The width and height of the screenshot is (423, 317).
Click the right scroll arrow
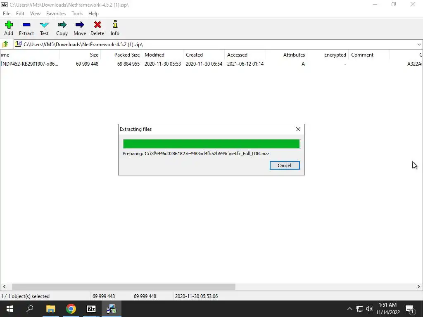[419, 286]
